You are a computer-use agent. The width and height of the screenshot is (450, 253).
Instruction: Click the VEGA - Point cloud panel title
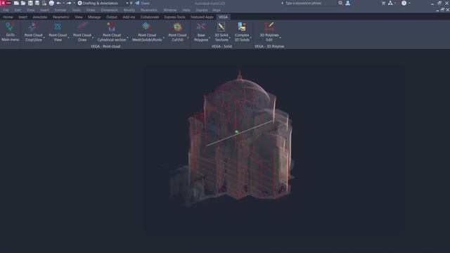click(x=105, y=46)
